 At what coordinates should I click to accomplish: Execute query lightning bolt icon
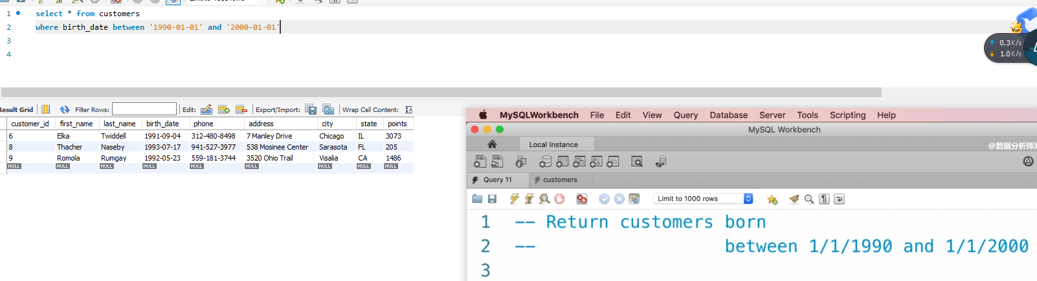pos(515,199)
